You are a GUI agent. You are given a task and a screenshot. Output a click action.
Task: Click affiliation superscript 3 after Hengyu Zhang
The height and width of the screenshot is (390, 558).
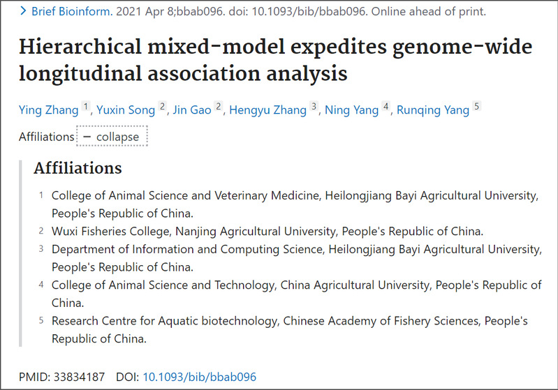[x=314, y=106]
